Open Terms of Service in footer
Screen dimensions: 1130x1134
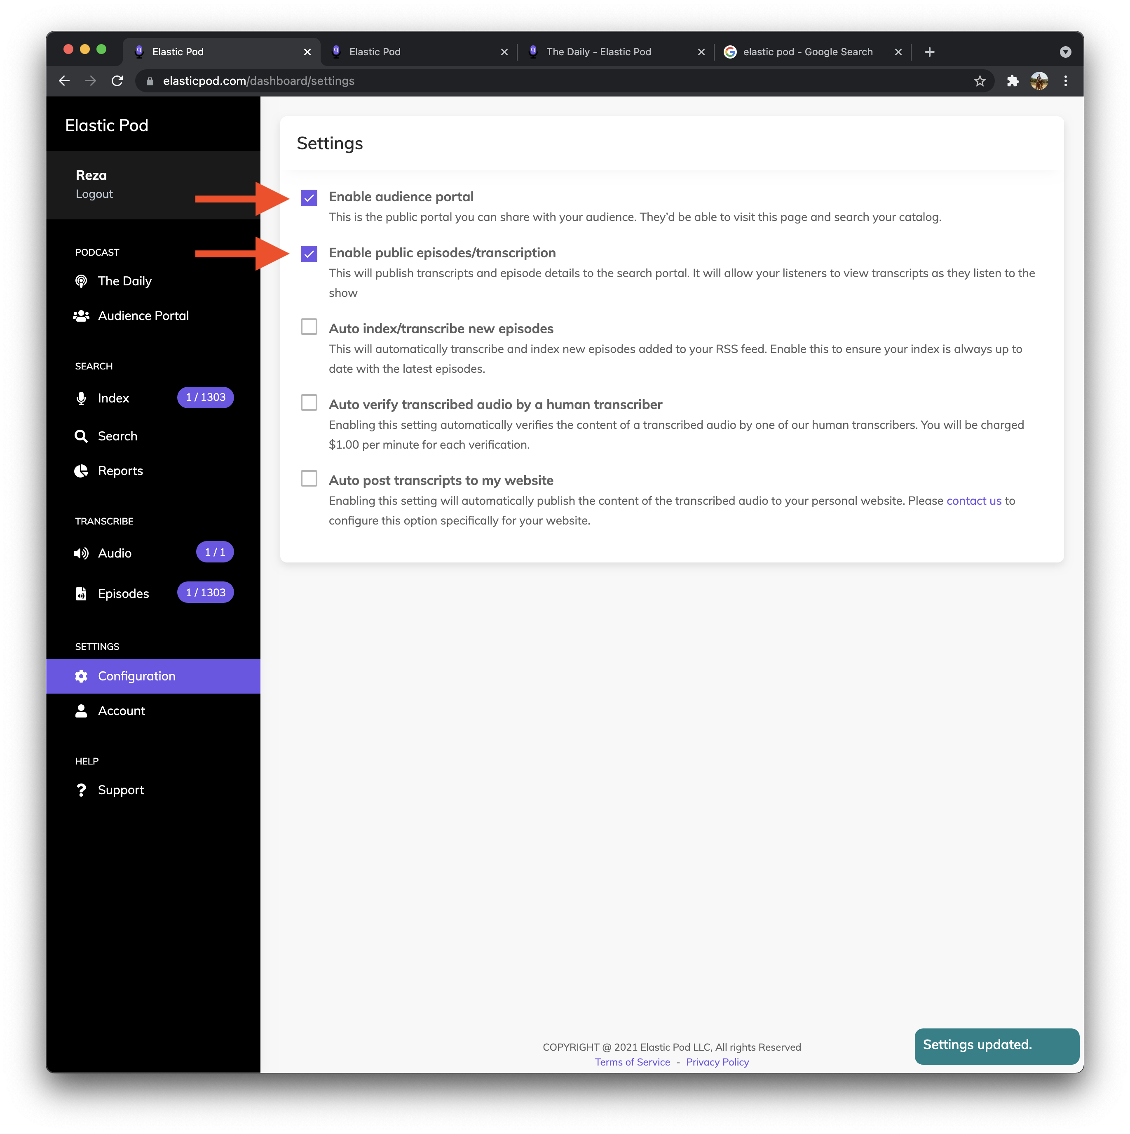pos(632,1062)
